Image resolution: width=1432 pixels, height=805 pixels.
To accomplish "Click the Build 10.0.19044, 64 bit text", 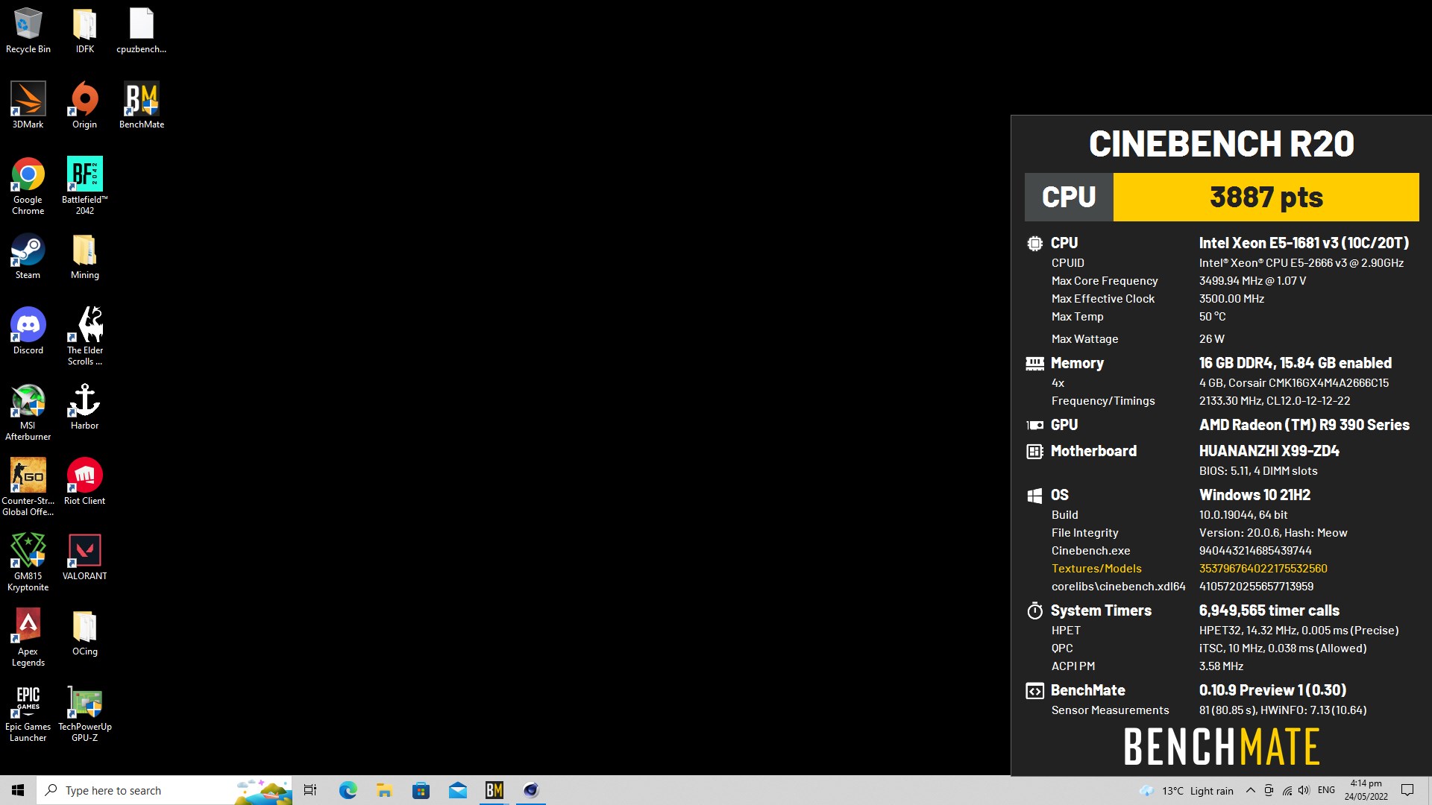I will click(x=1243, y=515).
